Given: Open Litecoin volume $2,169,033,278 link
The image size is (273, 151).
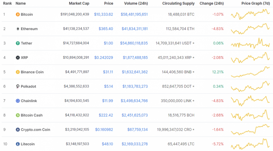Looking at the screenshot, I should 135,144.
